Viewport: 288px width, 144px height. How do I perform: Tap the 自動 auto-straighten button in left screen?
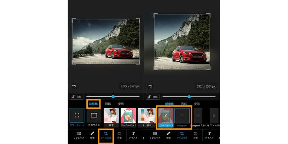click(x=76, y=97)
